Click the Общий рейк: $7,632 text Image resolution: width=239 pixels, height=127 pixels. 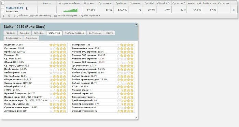coord(16,86)
